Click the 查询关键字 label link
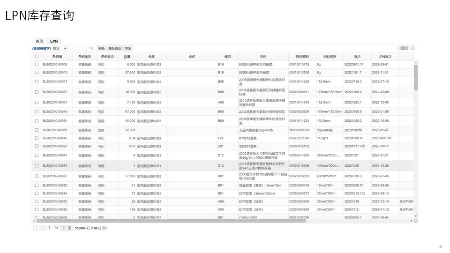This screenshot has height=253, width=450. [x=42, y=48]
